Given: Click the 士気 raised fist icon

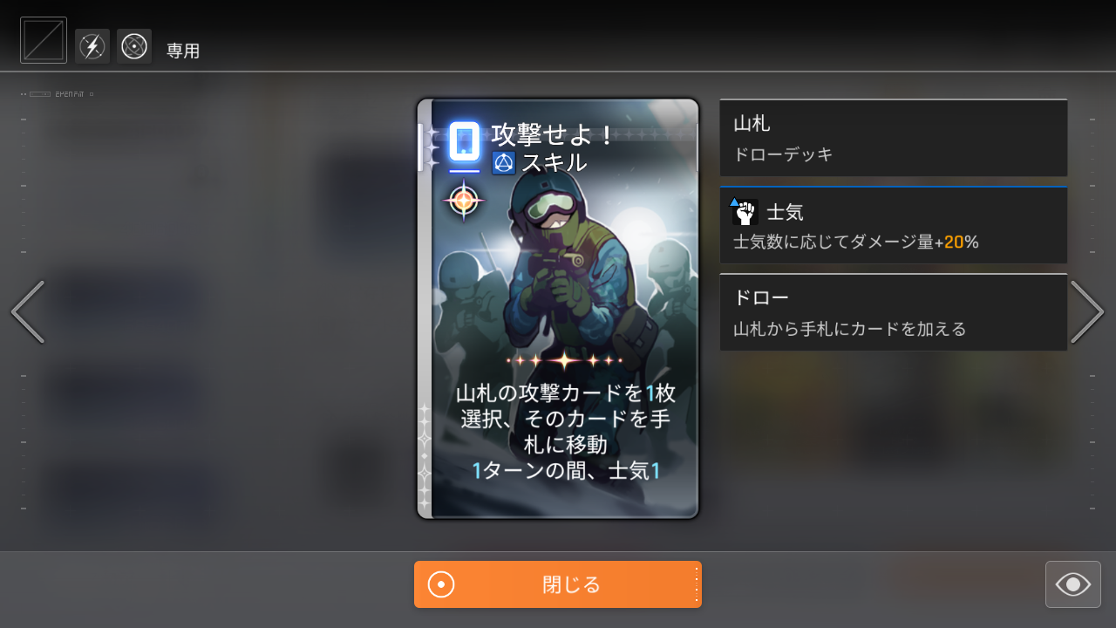Looking at the screenshot, I should click(x=745, y=212).
